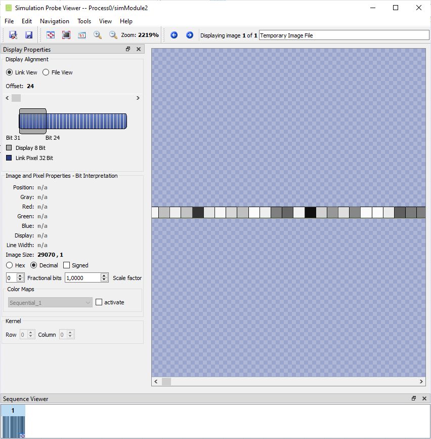Open the Navigation menu

pos(55,21)
